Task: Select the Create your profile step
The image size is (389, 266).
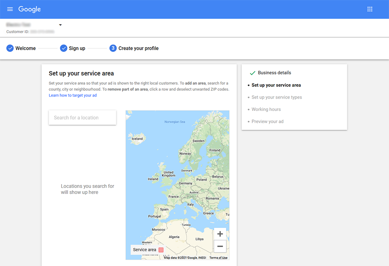Action: pos(138,48)
